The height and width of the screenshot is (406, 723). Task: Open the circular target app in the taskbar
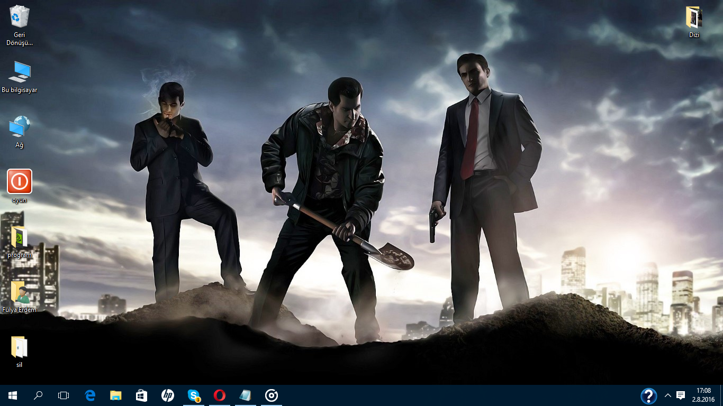click(x=271, y=395)
